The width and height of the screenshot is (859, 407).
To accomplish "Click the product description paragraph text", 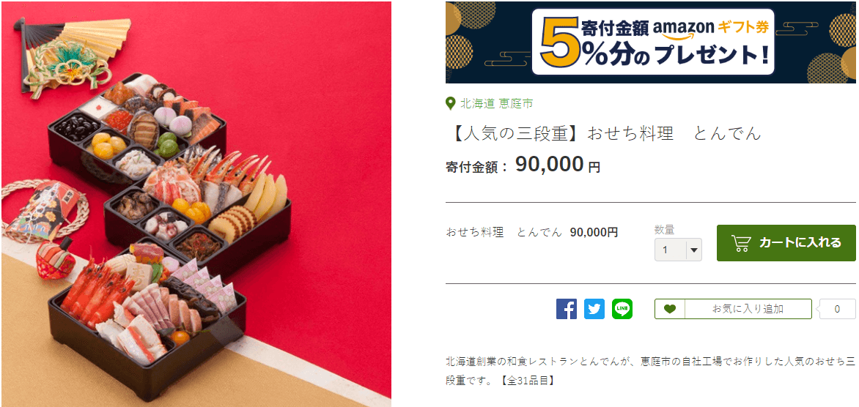I will [x=650, y=370].
